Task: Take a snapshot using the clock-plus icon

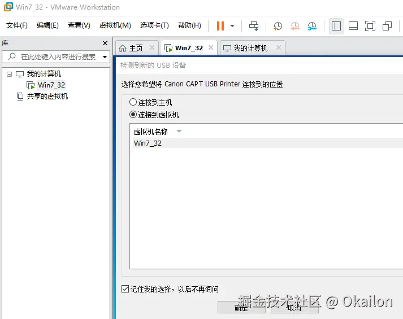Action: click(x=278, y=25)
